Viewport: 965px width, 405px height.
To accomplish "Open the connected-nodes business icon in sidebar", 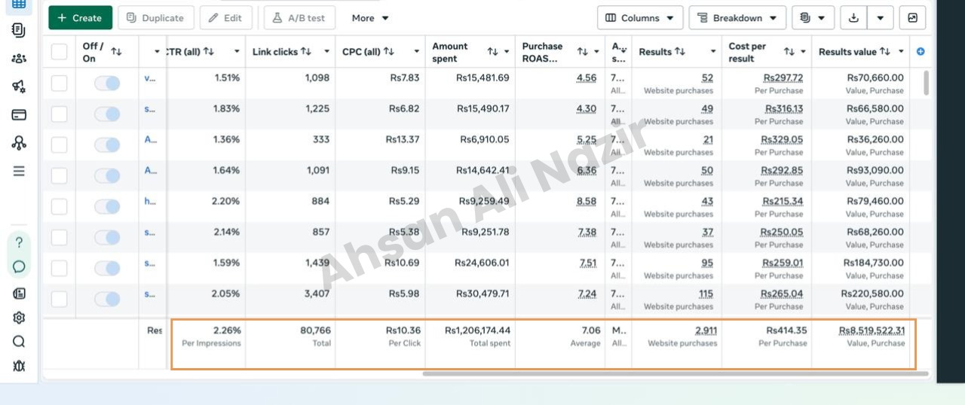I will point(19,143).
